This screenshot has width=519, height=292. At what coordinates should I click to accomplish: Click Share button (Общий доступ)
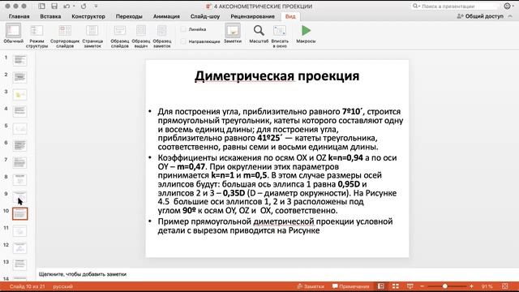(x=480, y=16)
